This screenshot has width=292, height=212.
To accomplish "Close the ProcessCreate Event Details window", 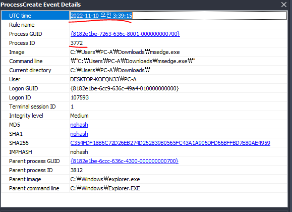I will (x=284, y=5).
